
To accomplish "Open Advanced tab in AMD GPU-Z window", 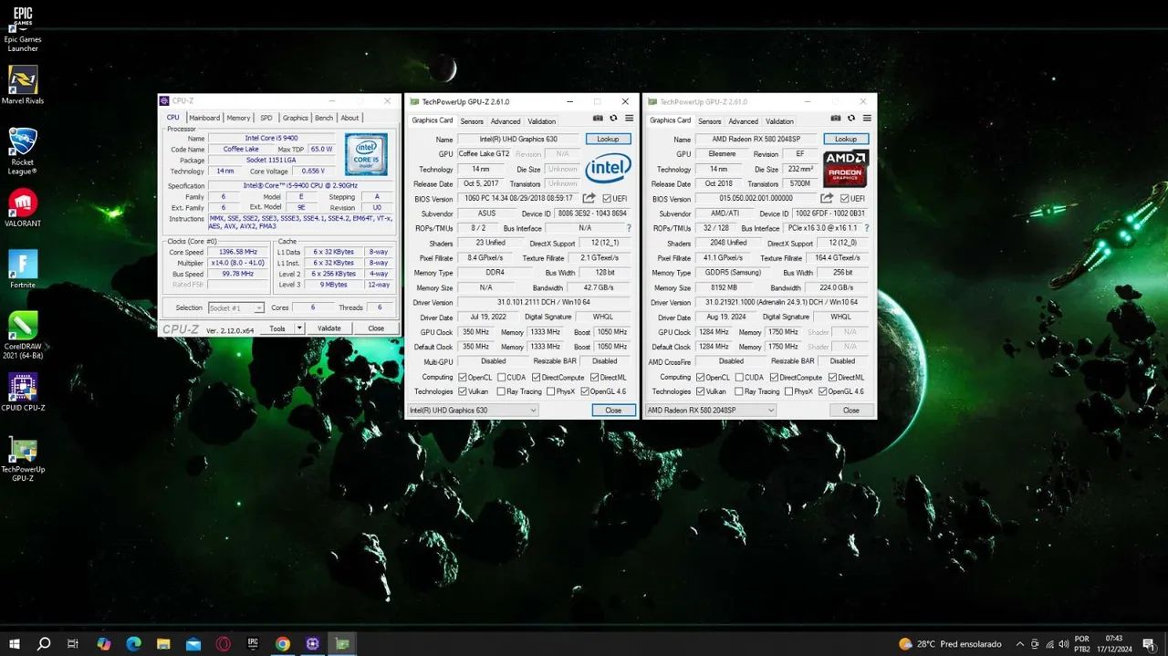I will pos(743,121).
